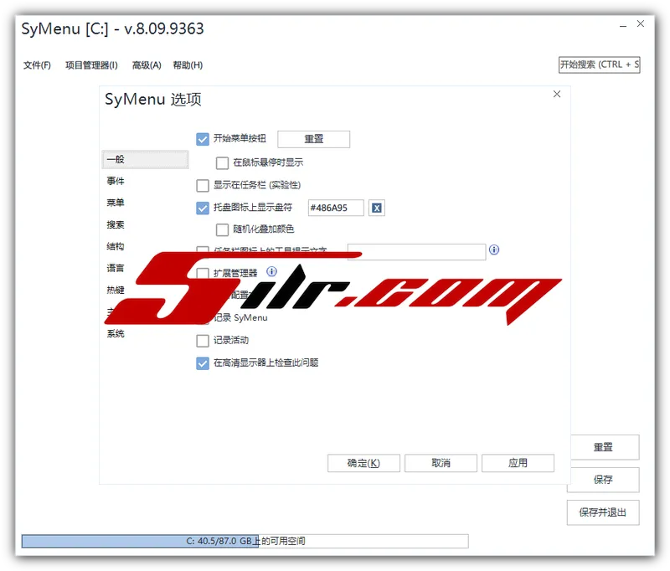Select the 菜单 options category
670x571 pixels.
116,203
